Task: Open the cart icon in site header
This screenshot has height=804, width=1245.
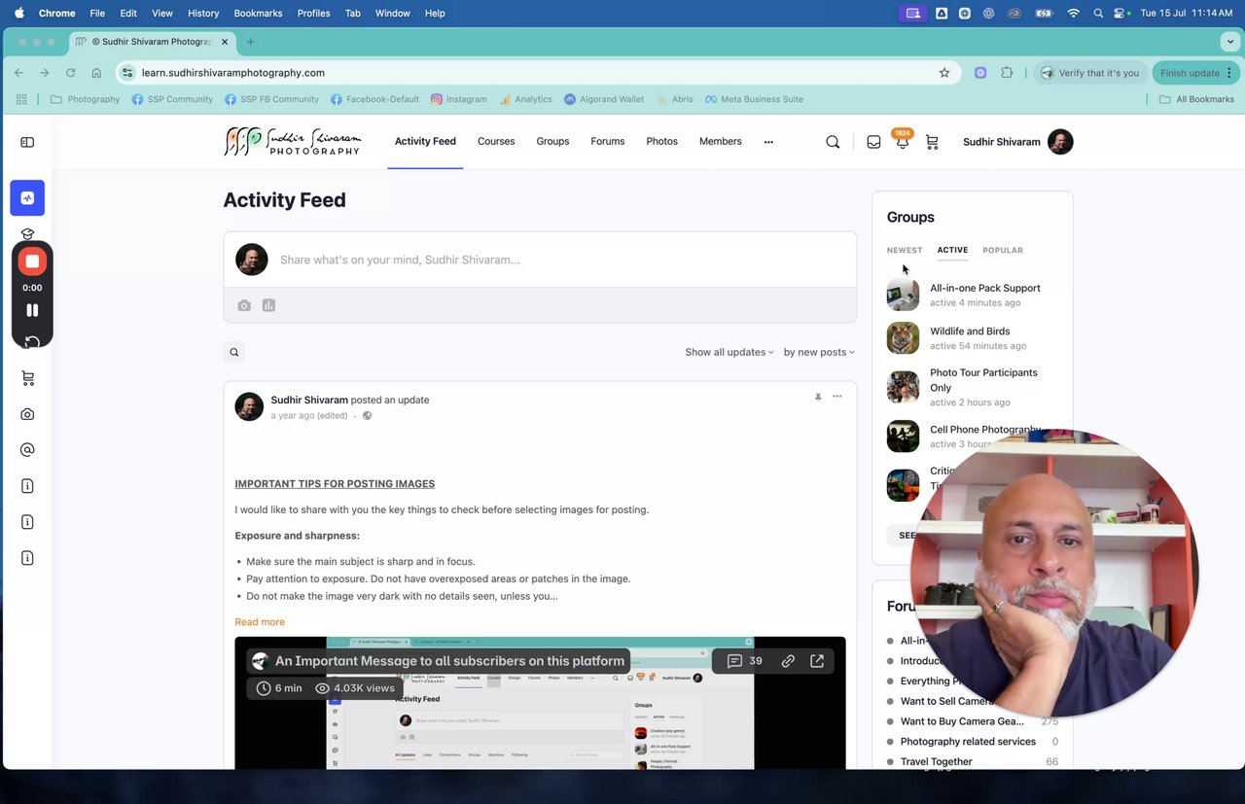Action: tap(932, 142)
